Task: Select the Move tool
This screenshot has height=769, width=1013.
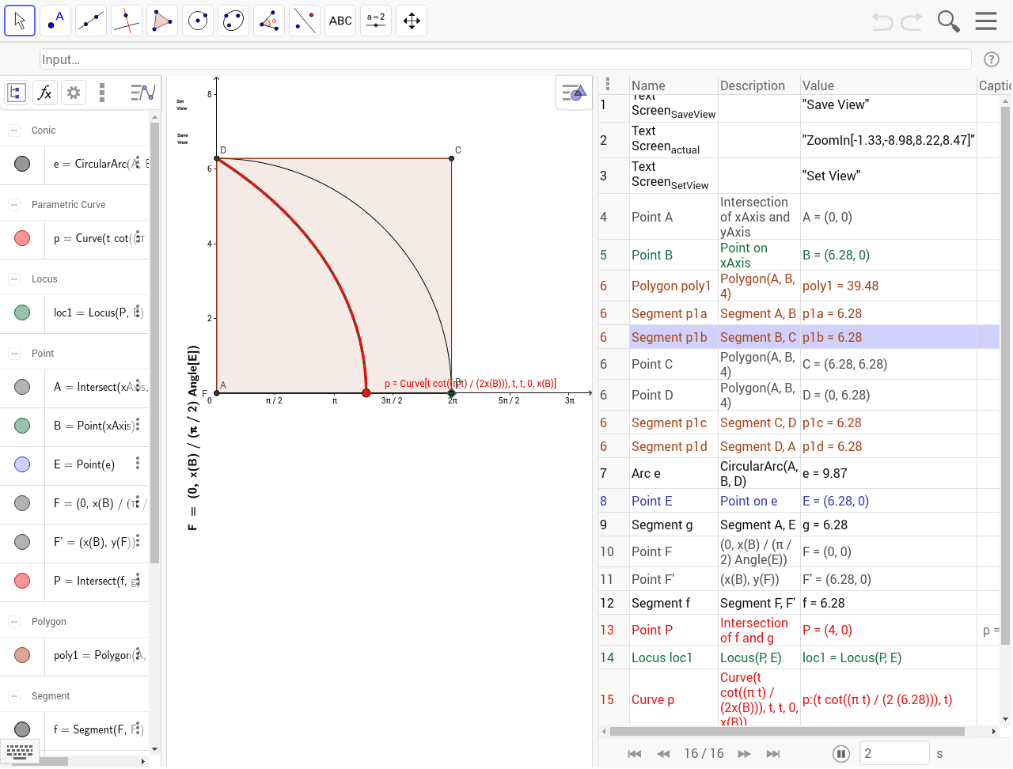Action: coord(20,21)
